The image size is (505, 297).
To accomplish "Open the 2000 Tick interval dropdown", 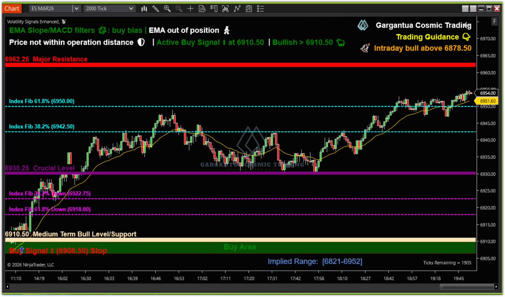I will pyautogui.click(x=110, y=8).
